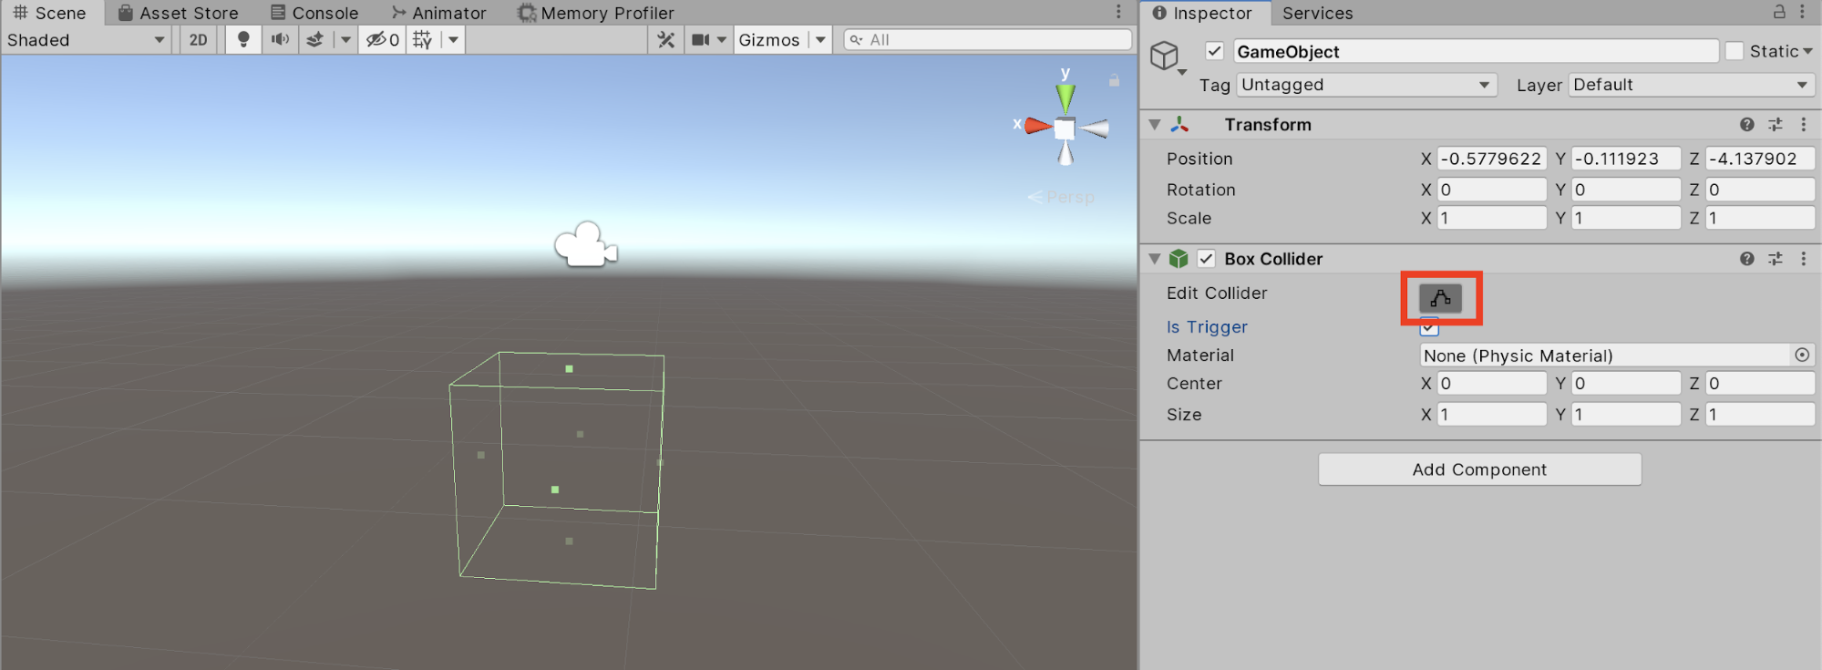Enable the Static checkbox

[x=1735, y=51]
